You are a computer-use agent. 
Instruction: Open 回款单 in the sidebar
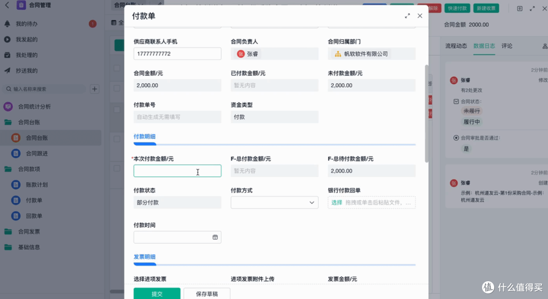click(x=34, y=216)
